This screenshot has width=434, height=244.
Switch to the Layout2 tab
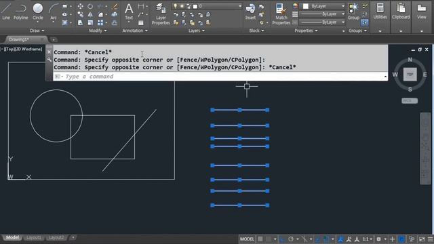pyautogui.click(x=56, y=238)
